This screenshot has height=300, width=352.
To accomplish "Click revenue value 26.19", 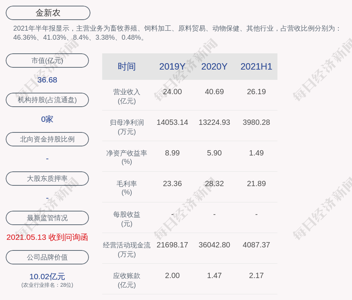I will (256, 92).
